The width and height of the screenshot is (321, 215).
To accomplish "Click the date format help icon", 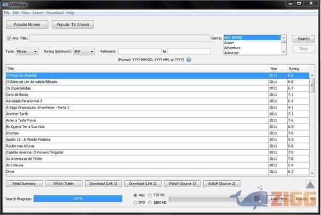I will point(189,59).
